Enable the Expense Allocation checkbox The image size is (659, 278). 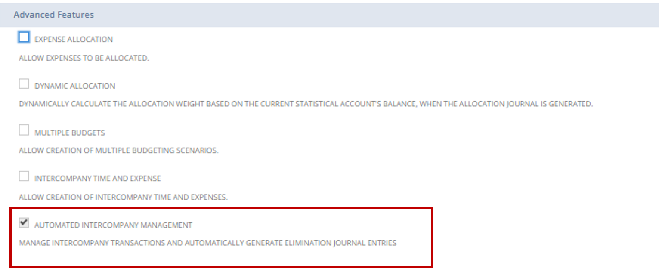[x=24, y=37]
